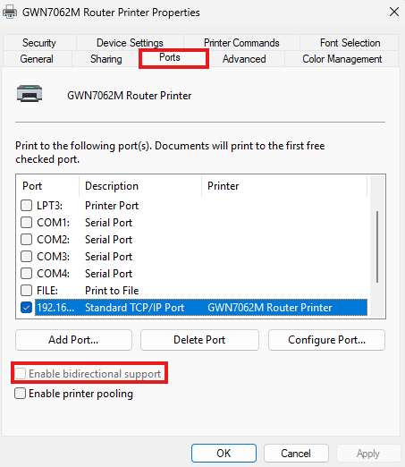Check the LPT3 Printer Port checkbox

26,206
